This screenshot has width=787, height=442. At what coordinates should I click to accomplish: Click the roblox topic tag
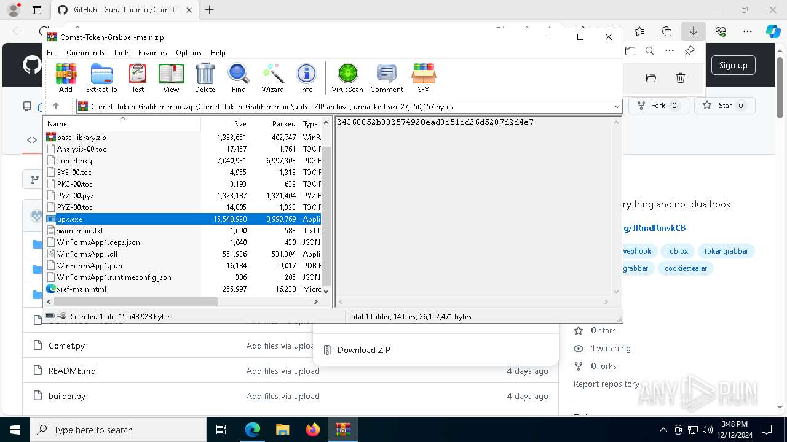pos(678,251)
